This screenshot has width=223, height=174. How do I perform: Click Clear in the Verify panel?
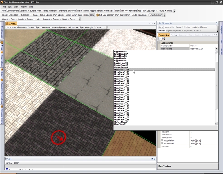(17, 163)
